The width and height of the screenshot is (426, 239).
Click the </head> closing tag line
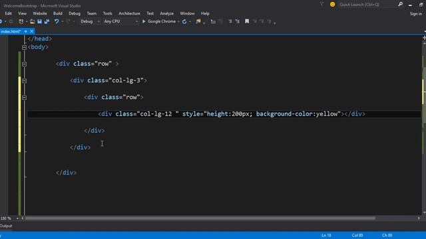40,39
